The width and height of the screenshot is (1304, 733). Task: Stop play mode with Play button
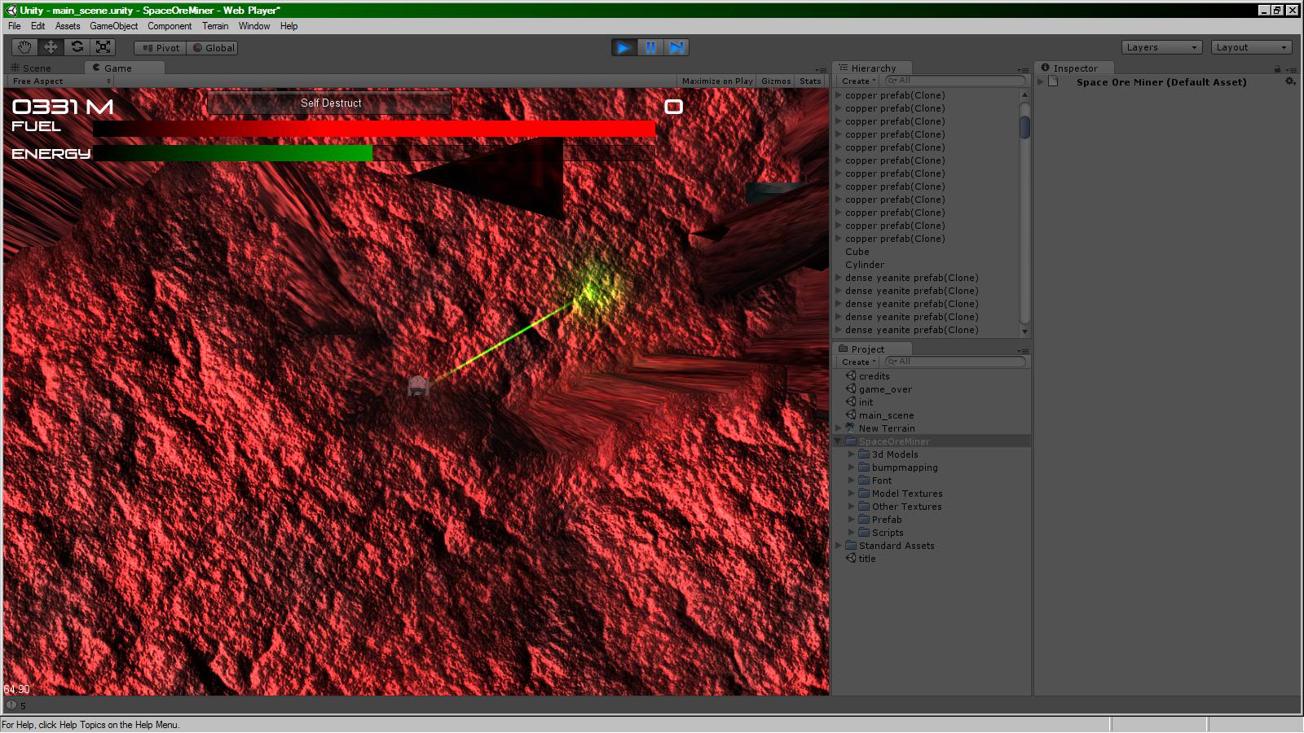pos(623,47)
